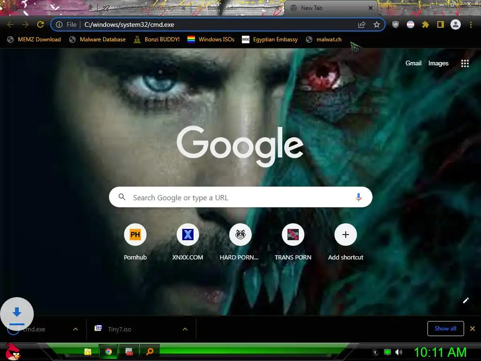Click the Google search box
This screenshot has width=481, height=361.
tap(240, 197)
